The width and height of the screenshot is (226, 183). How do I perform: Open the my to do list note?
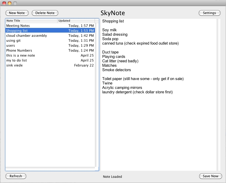(50, 60)
